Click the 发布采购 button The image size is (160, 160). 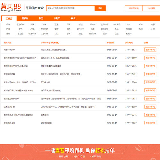[x=151, y=8]
